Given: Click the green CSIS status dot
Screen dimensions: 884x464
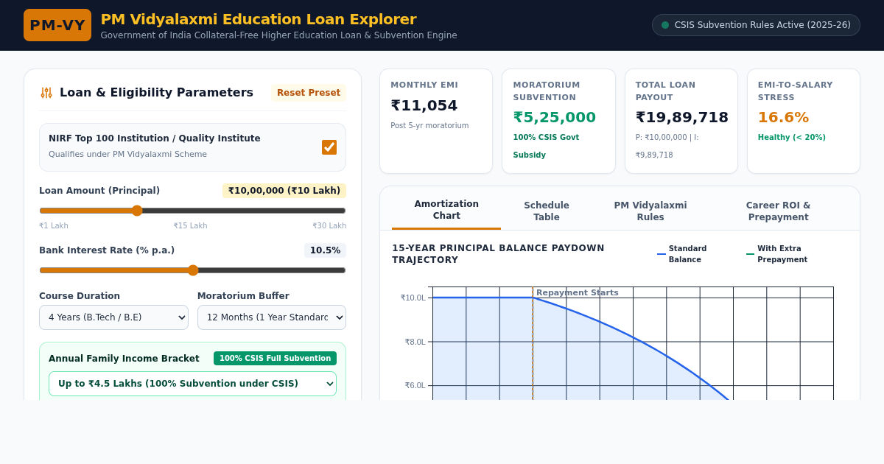Looking at the screenshot, I should [665, 25].
